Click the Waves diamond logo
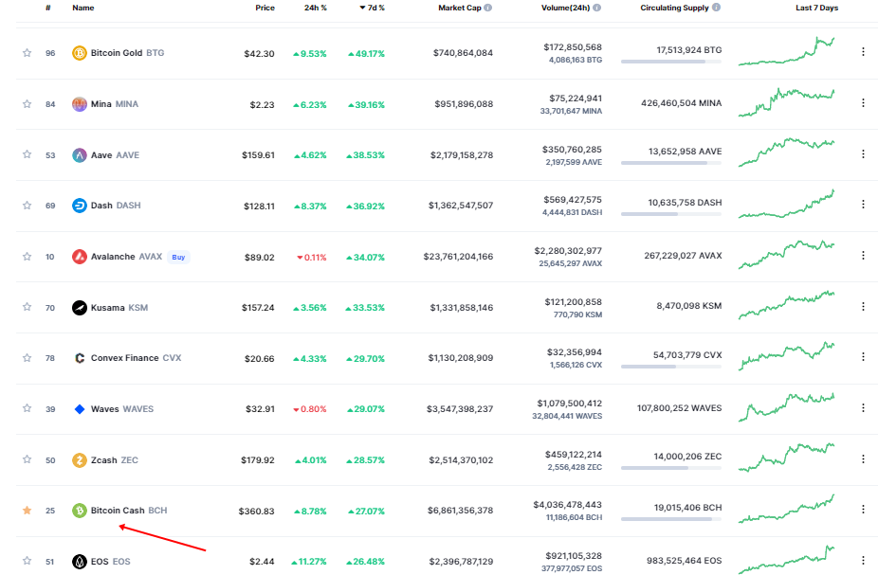Image resolution: width=878 pixels, height=575 pixels. [80, 409]
